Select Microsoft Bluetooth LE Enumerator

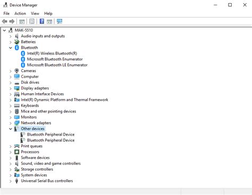click(x=57, y=65)
